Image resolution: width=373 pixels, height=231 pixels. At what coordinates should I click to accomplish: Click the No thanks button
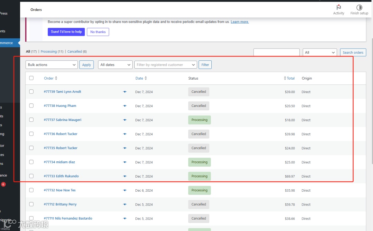click(98, 32)
